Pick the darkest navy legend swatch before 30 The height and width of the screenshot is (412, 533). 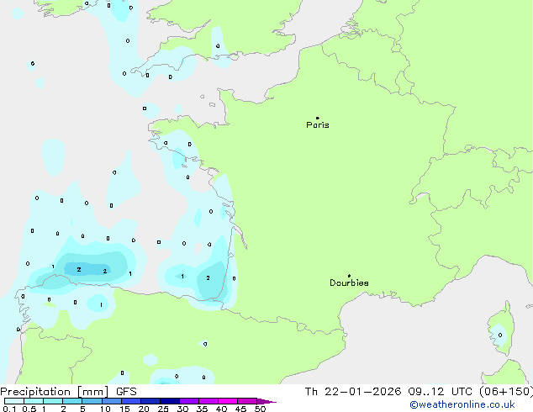pyautogui.click(x=170, y=401)
